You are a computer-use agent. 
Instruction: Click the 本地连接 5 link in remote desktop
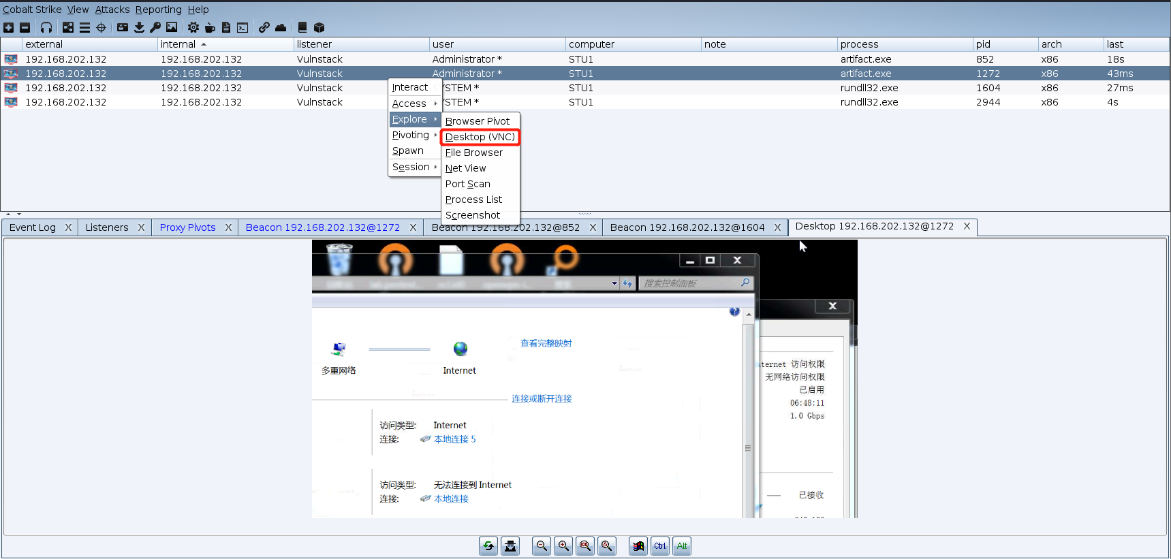(x=454, y=439)
